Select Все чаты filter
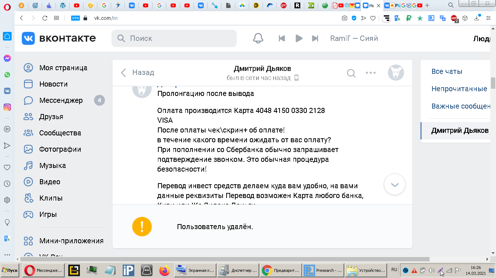The width and height of the screenshot is (496, 278). [447, 71]
